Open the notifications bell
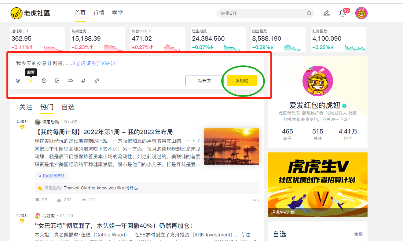The height and width of the screenshot is (241, 403). pos(343,13)
